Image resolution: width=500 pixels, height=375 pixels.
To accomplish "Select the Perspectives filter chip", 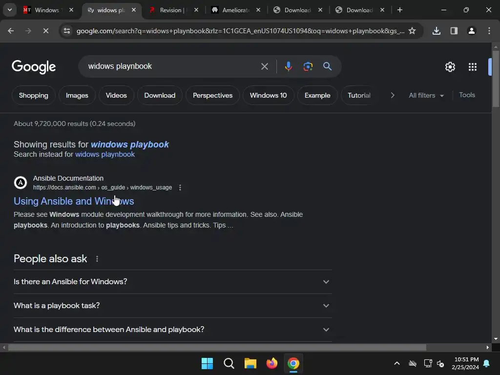I will click(213, 95).
